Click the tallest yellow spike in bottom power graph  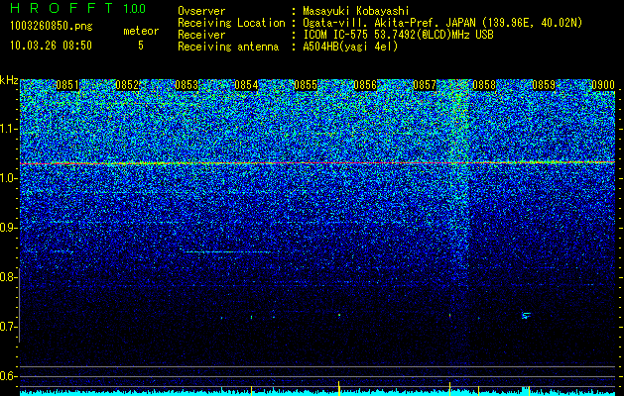[338, 388]
